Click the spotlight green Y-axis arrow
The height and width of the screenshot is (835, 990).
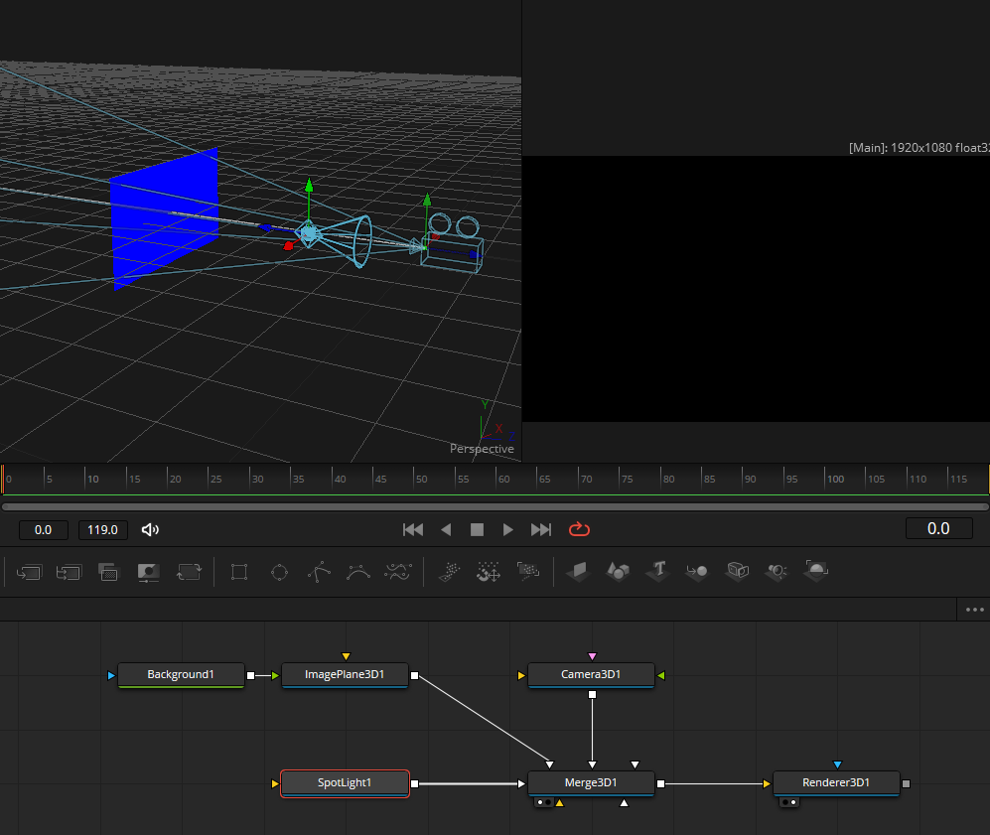click(x=309, y=187)
